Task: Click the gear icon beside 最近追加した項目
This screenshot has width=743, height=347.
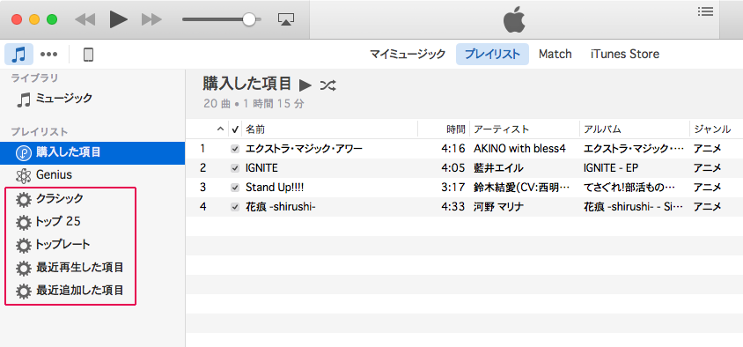Action: [x=23, y=291]
